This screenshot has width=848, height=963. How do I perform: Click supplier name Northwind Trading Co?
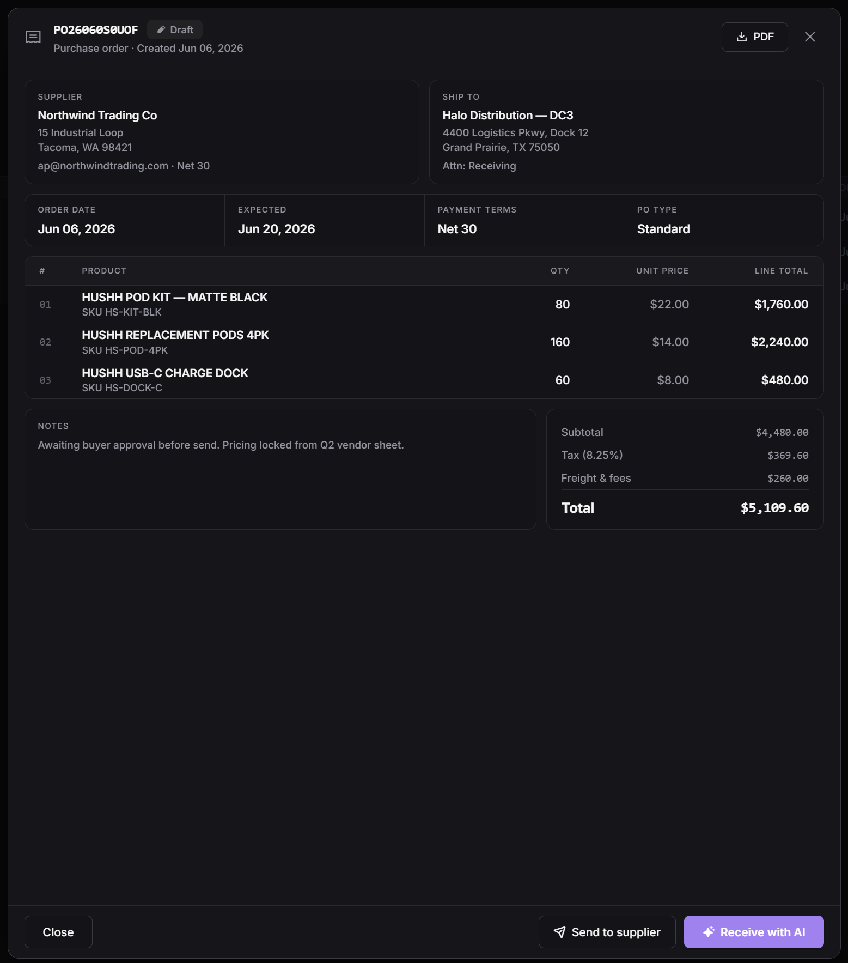point(97,116)
